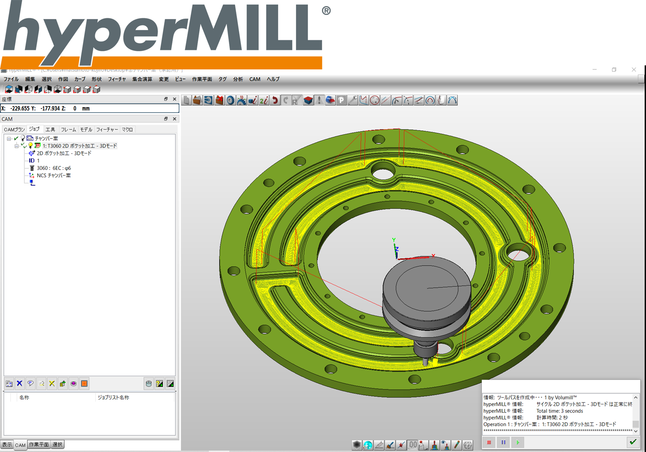
Task: Collapse the チャンバー案 tree root node
Action: [9, 138]
